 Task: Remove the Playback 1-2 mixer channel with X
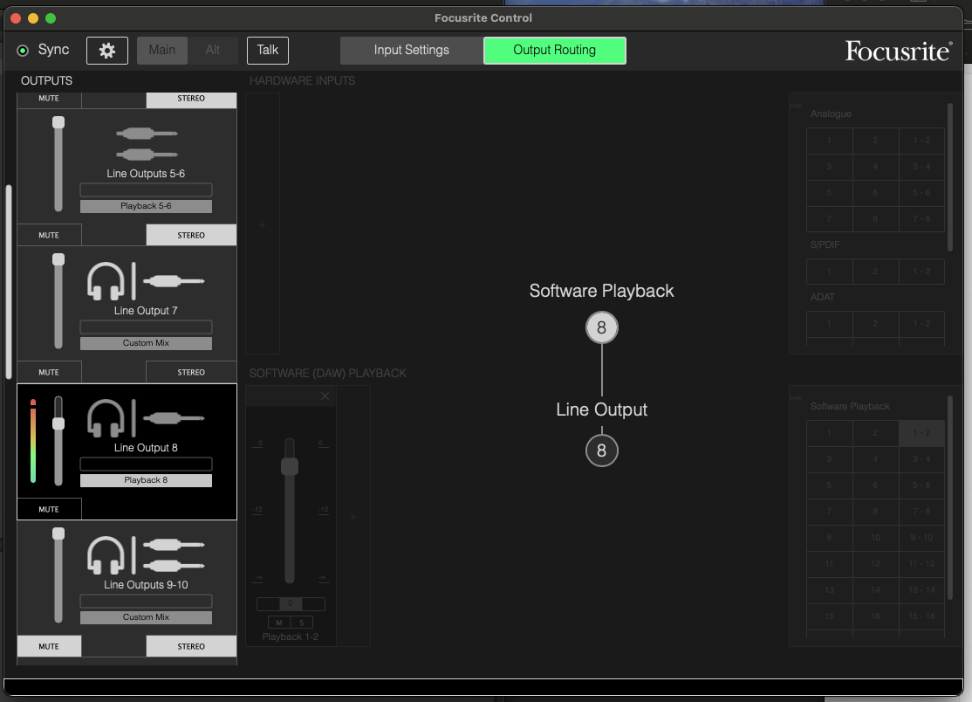(325, 396)
